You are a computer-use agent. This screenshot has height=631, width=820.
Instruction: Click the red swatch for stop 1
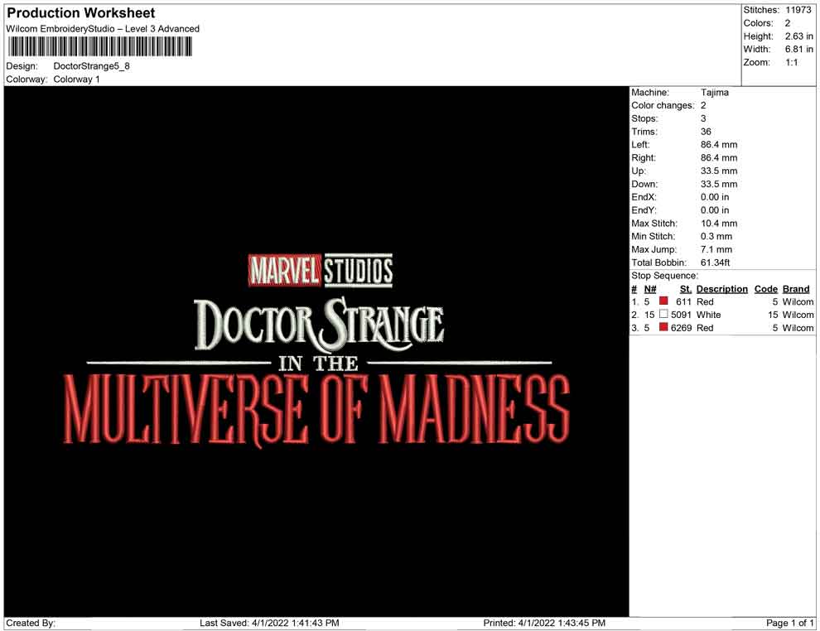point(663,302)
